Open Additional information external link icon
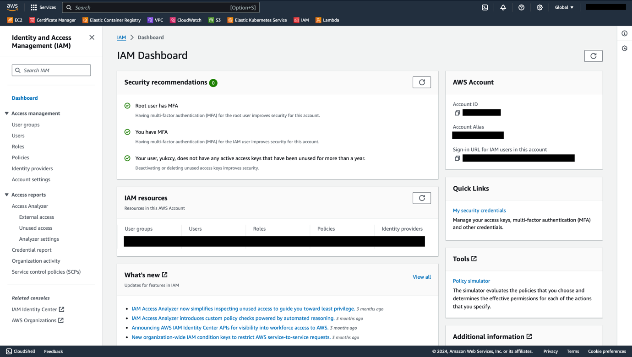Screen dimensions: 632x357 [x=529, y=336]
